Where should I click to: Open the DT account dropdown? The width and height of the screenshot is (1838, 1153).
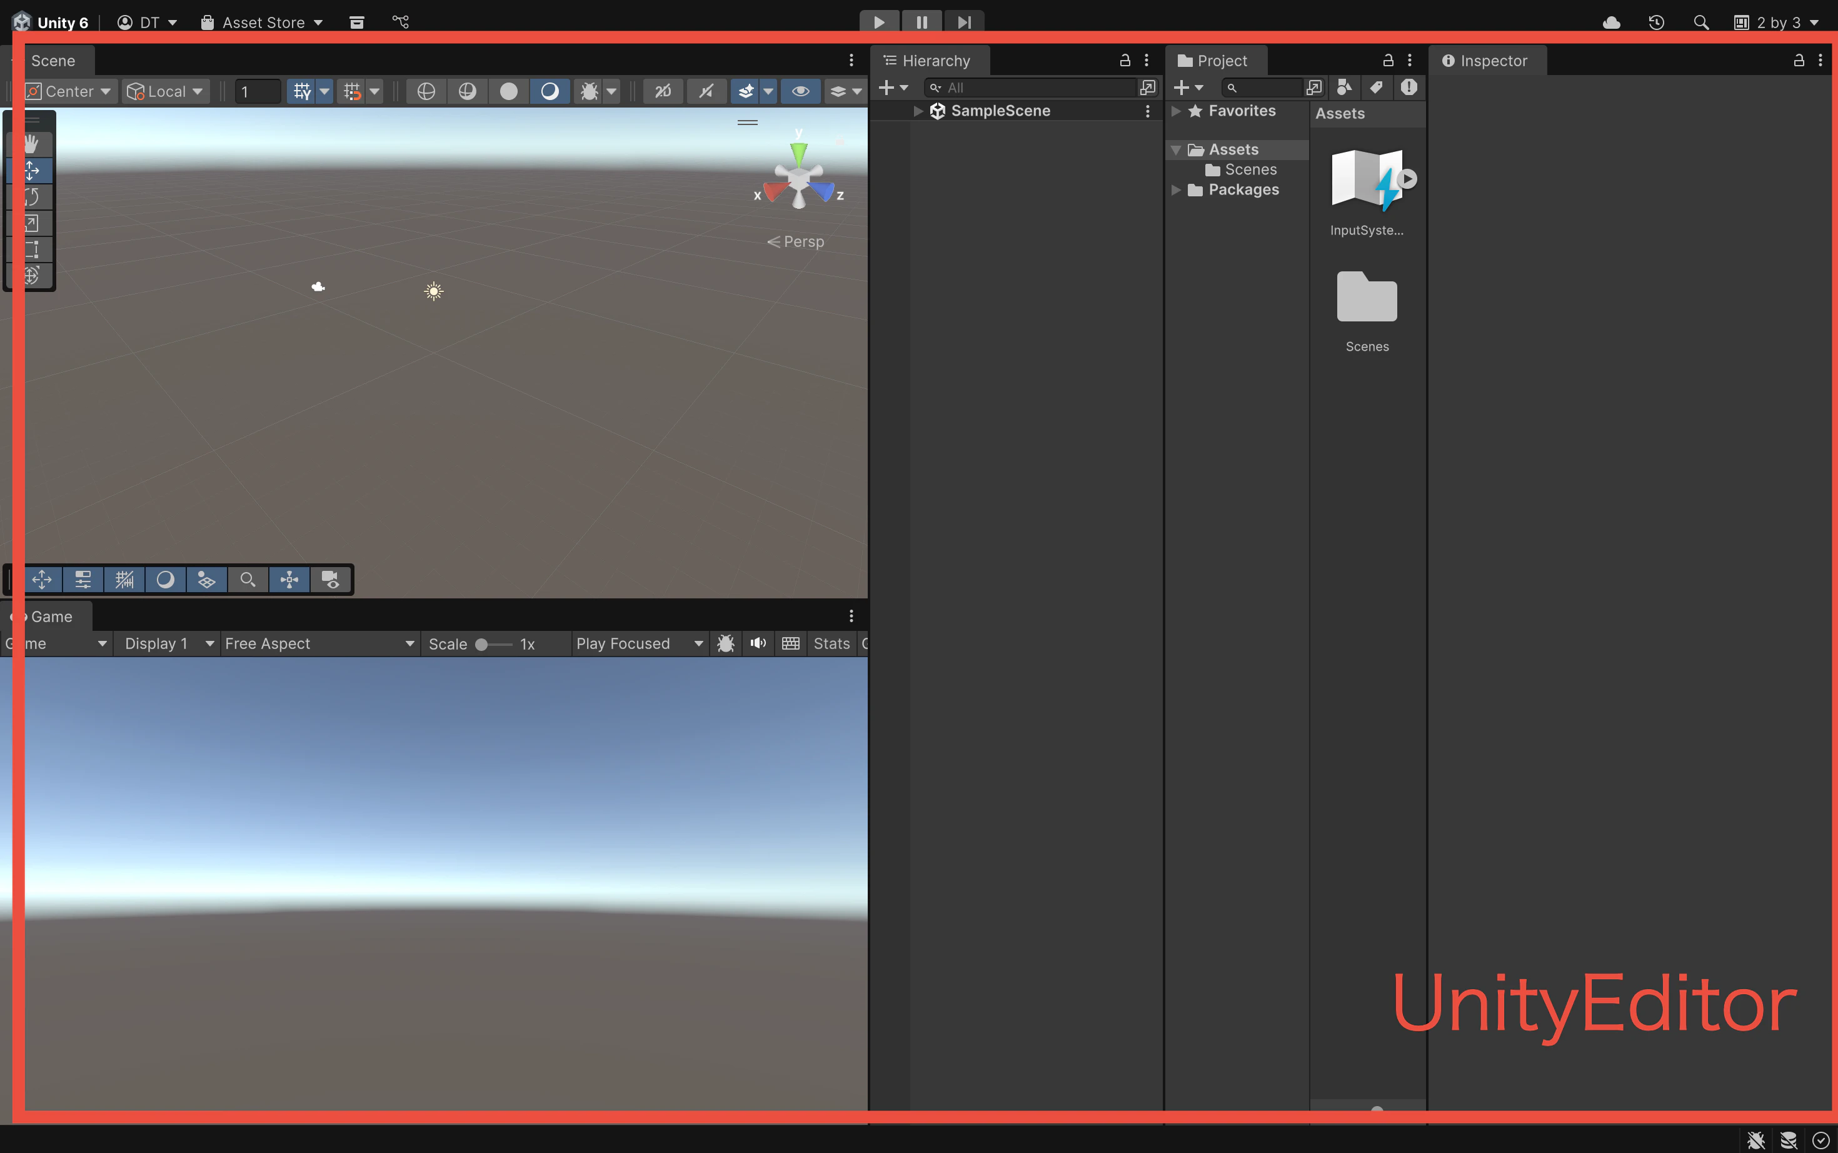click(148, 23)
